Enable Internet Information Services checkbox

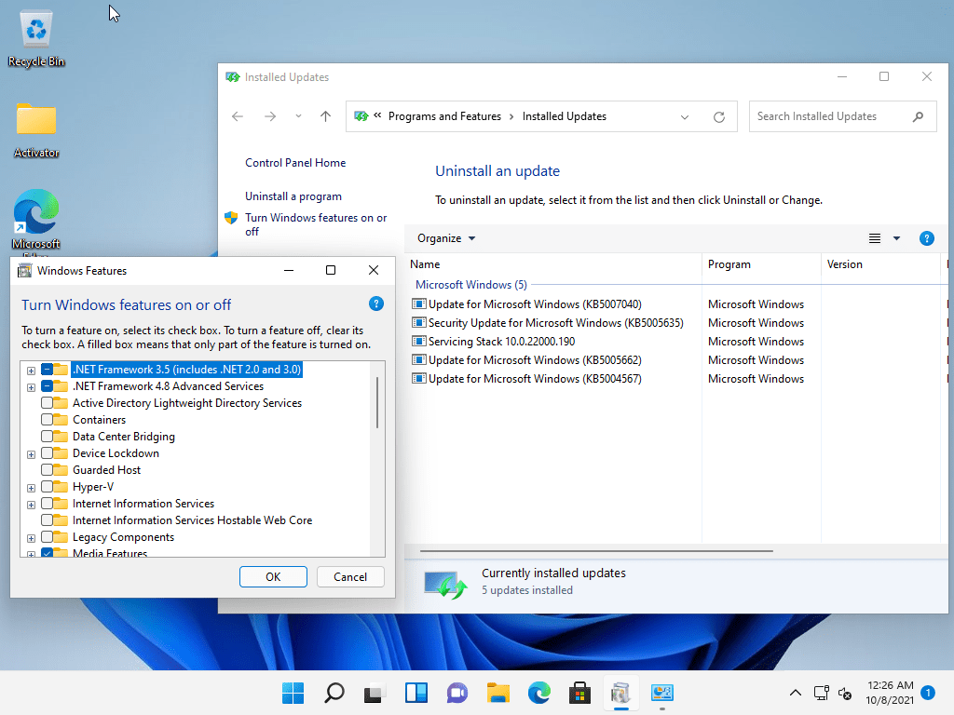coord(47,504)
